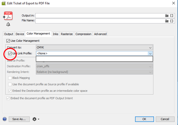Open the help question mark icon

[x=4, y=119]
